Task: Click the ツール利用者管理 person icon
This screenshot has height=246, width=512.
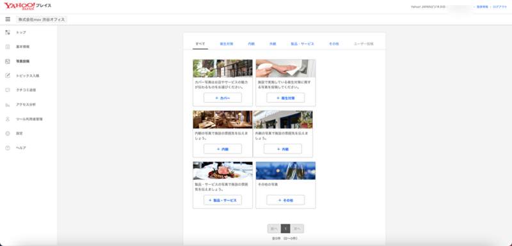Action: 8,119
